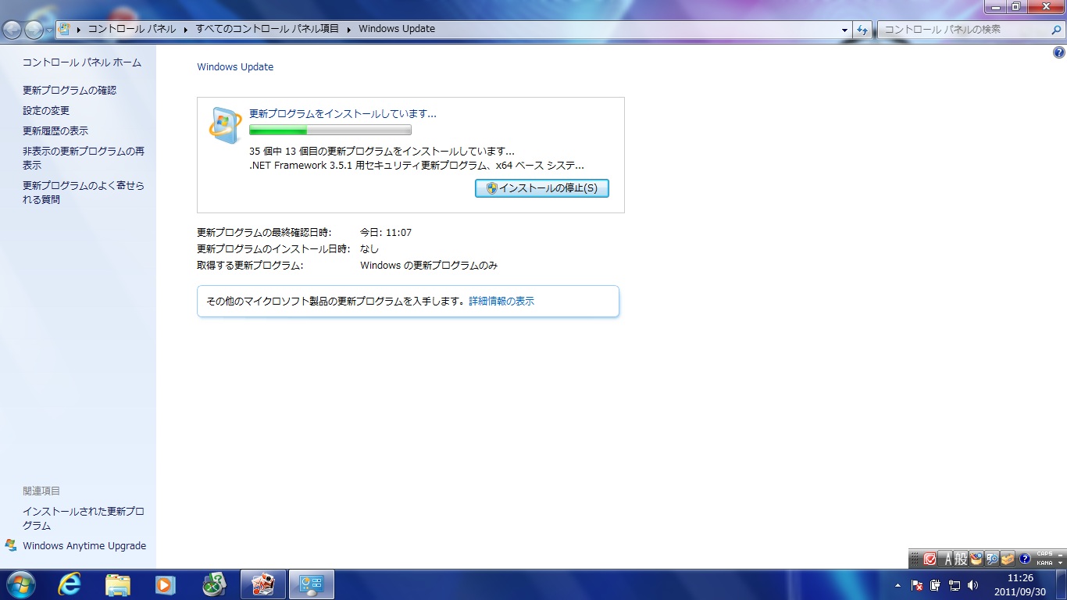Toggle KANA lock on language bar
The height and width of the screenshot is (600, 1067).
click(1044, 562)
